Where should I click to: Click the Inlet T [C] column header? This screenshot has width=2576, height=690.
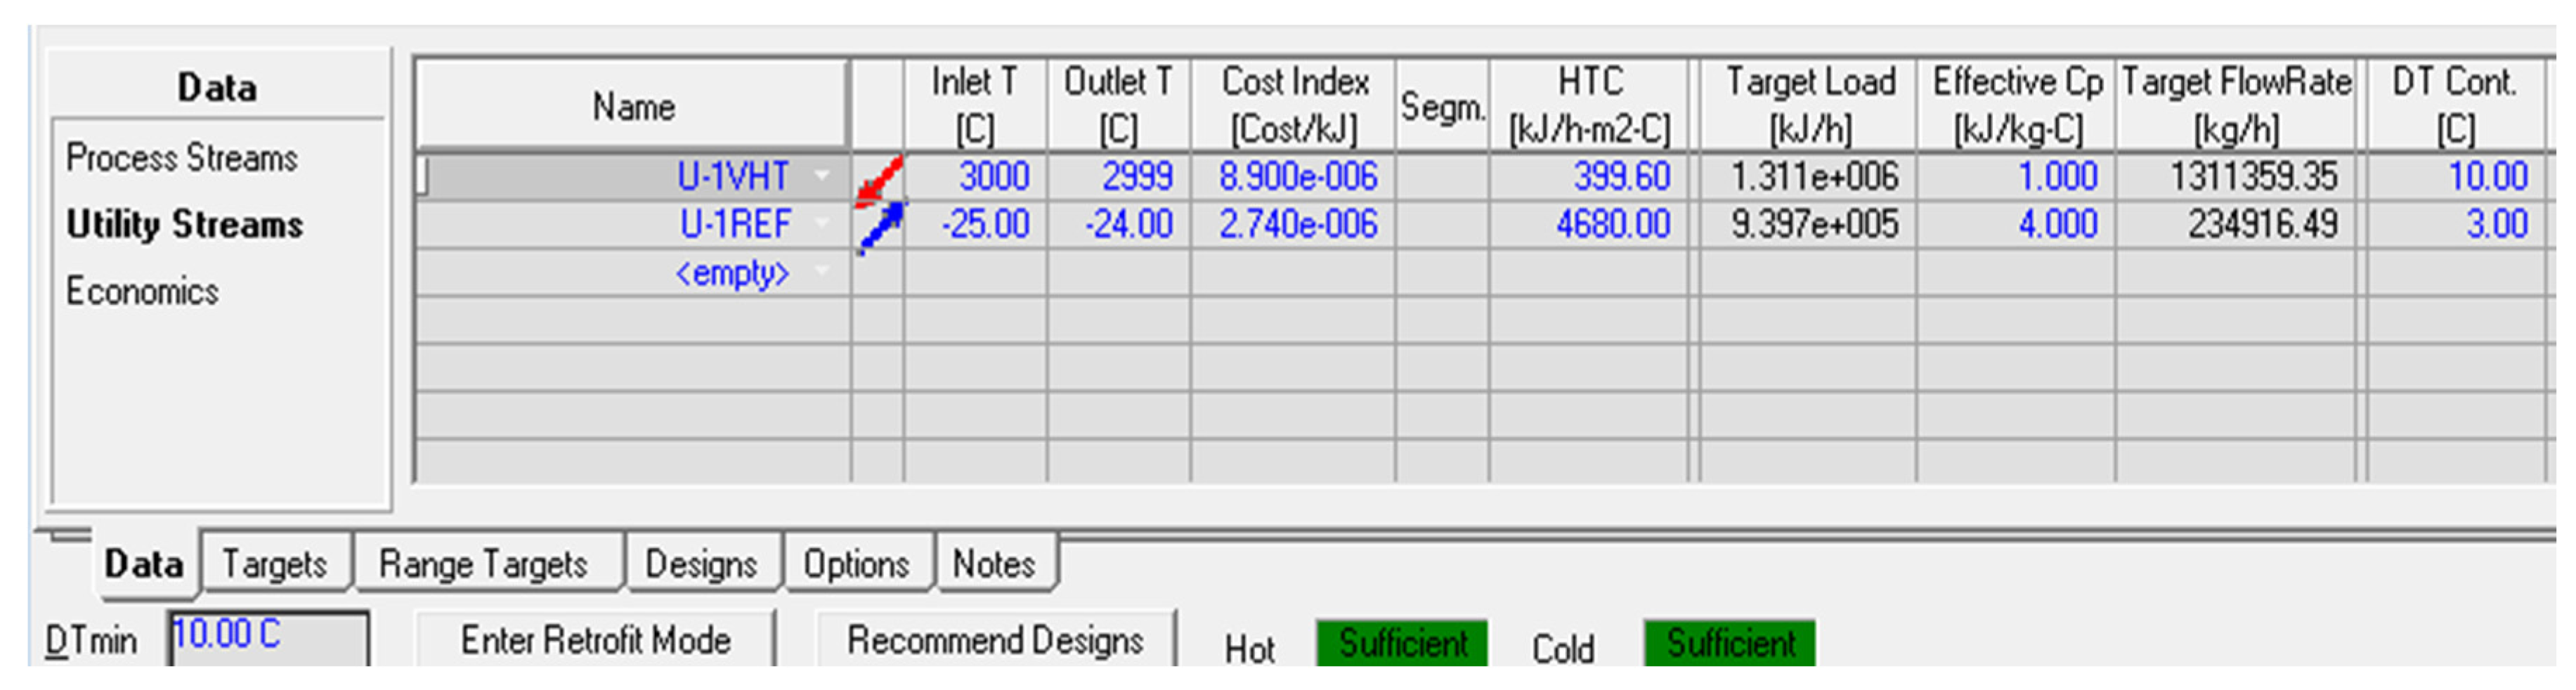pos(975,105)
